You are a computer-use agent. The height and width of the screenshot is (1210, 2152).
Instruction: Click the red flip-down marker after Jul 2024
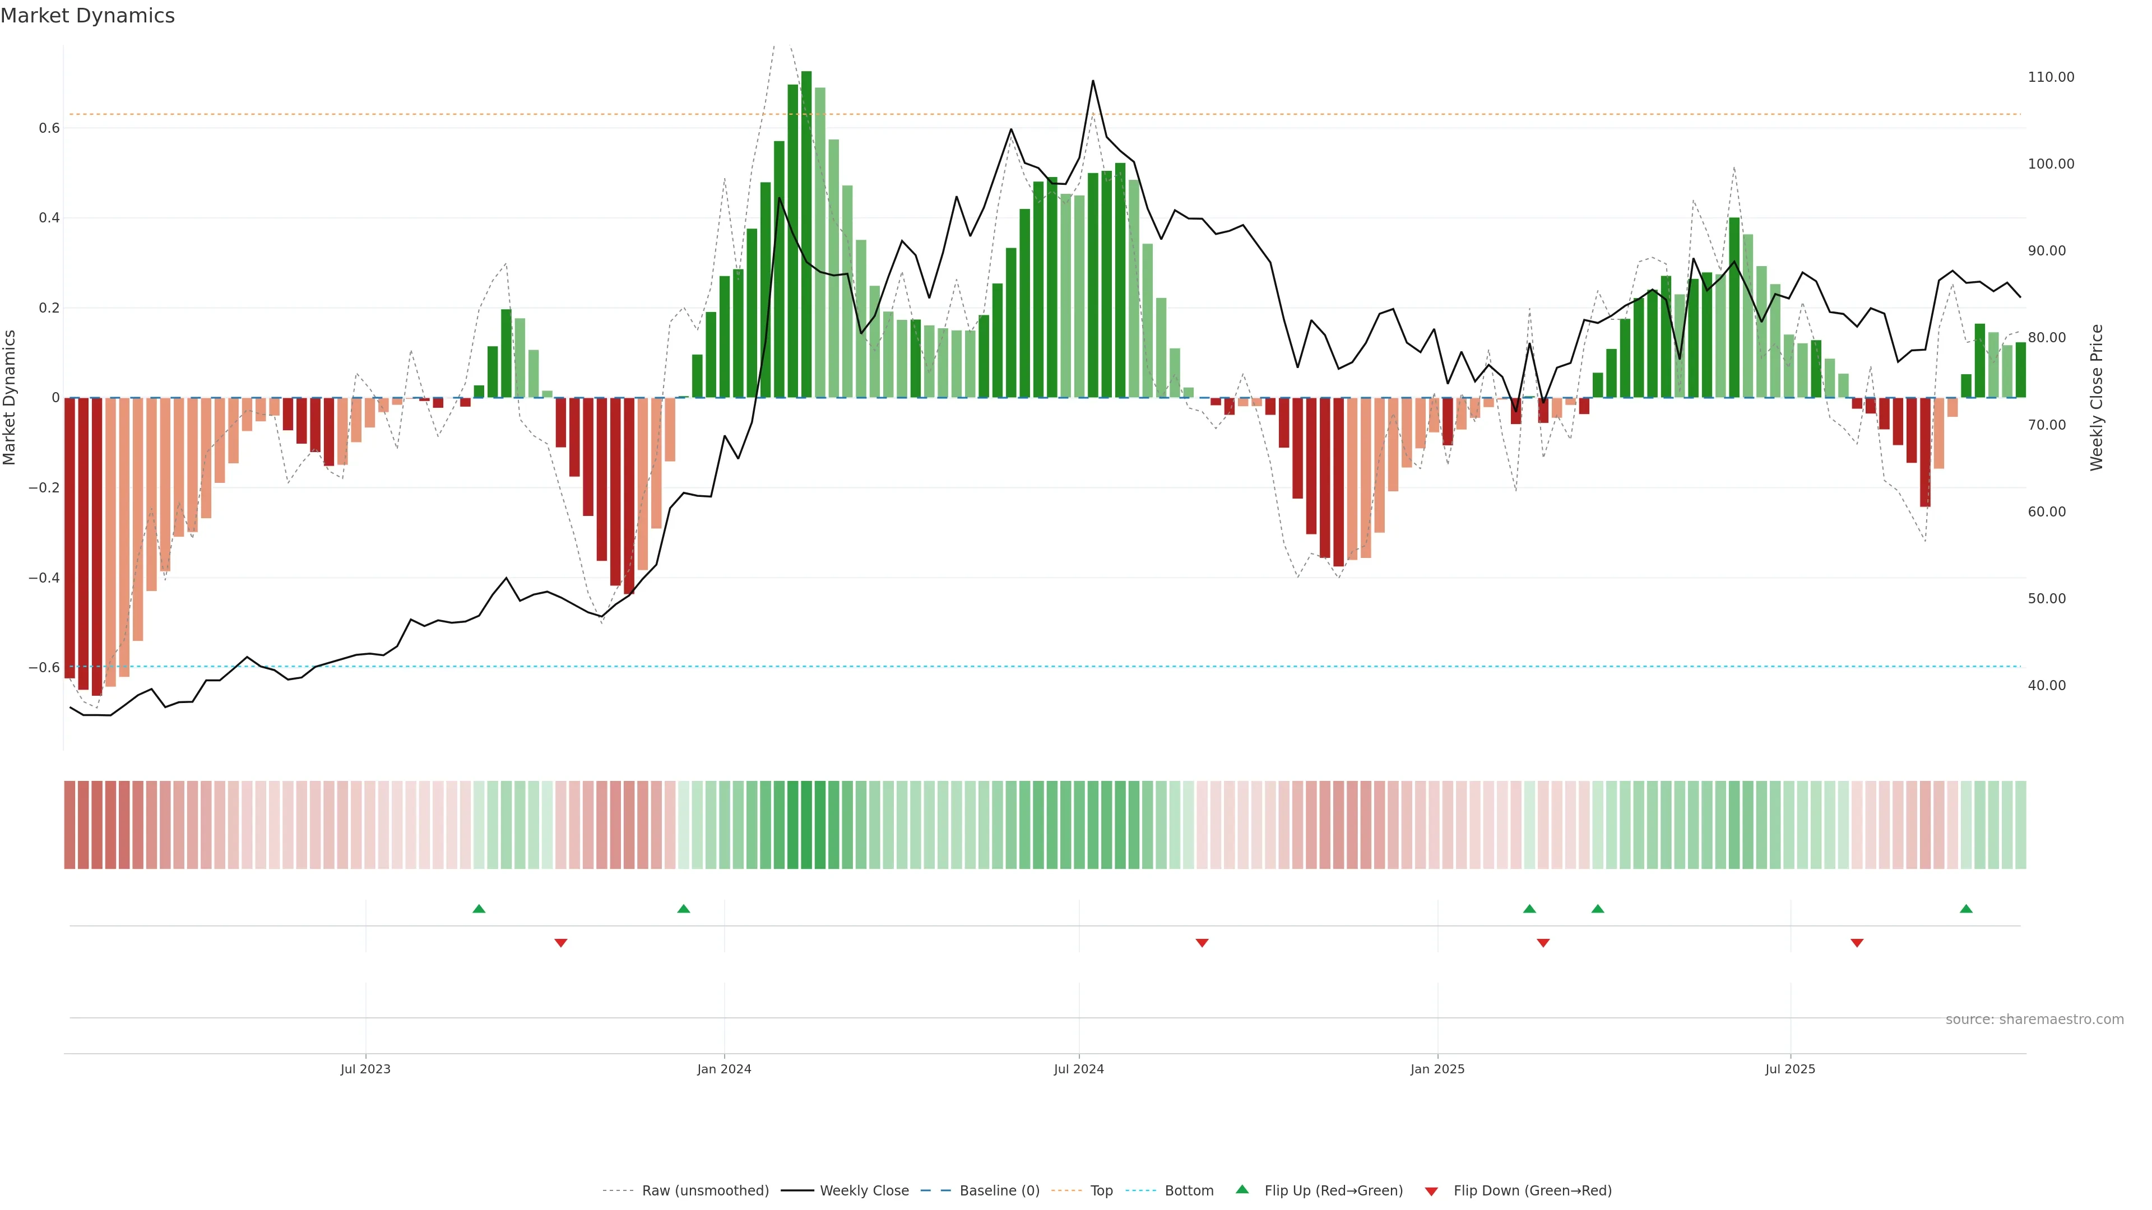[1202, 943]
